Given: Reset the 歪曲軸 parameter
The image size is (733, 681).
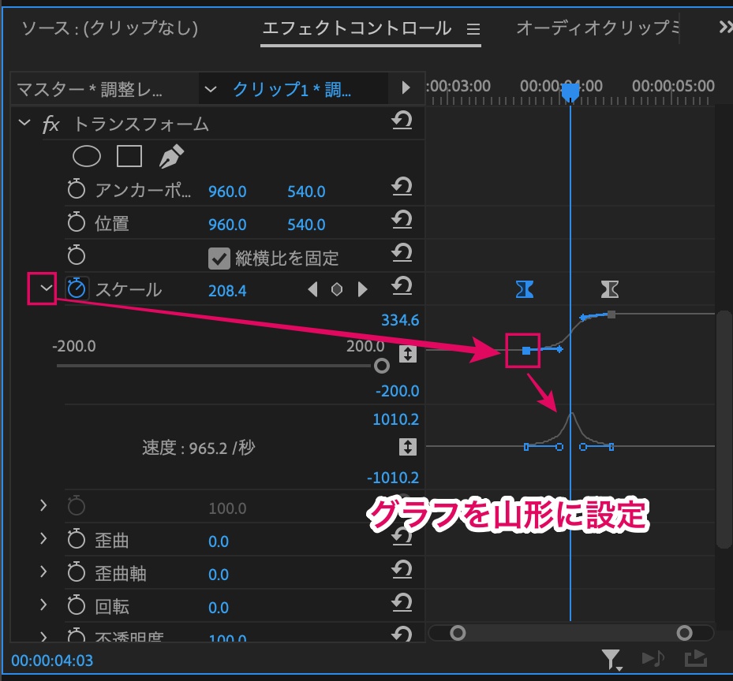Looking at the screenshot, I should [402, 570].
